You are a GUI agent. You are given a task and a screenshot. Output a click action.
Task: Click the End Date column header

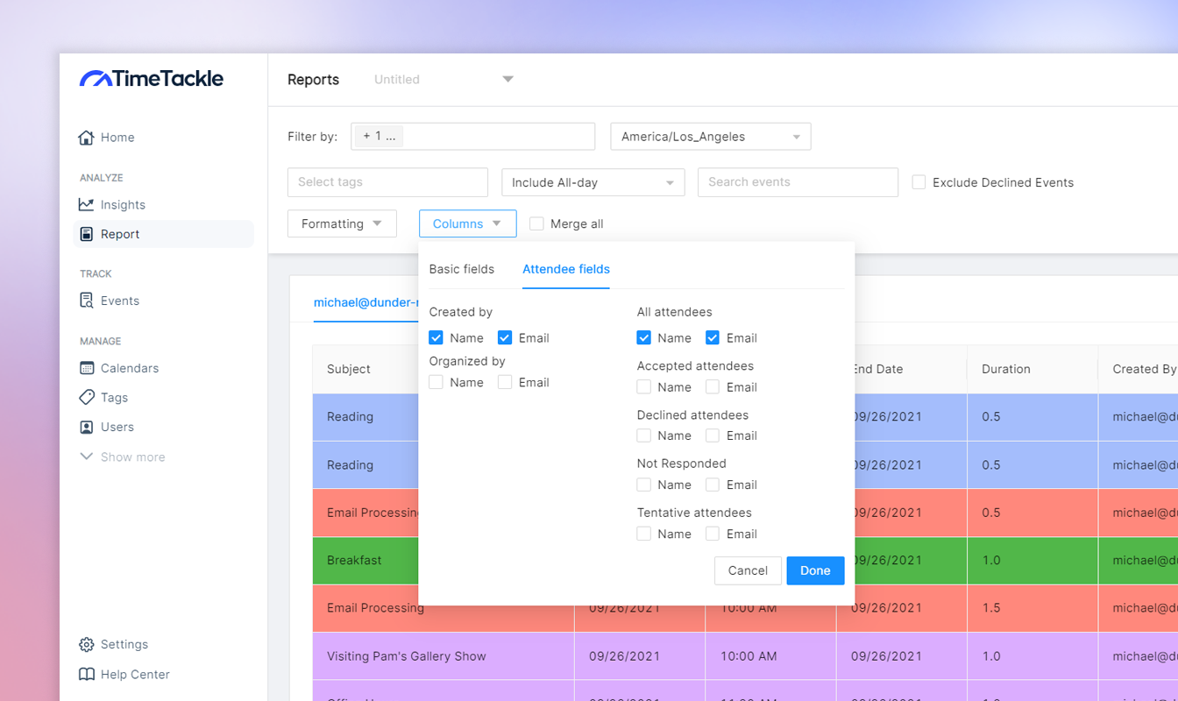tap(877, 369)
